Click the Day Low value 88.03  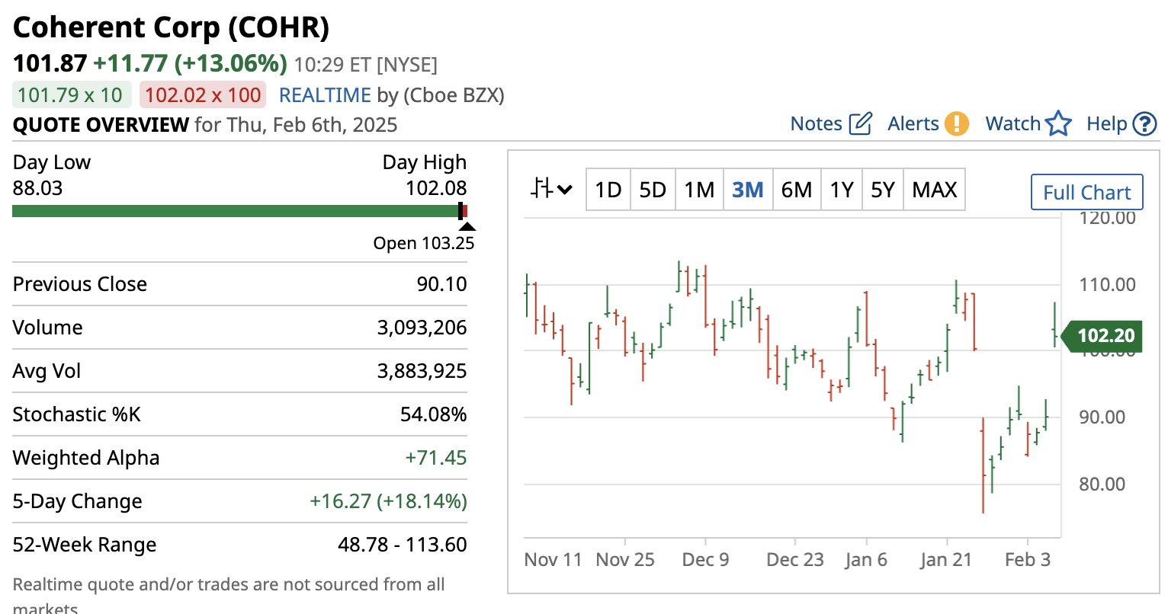click(37, 188)
